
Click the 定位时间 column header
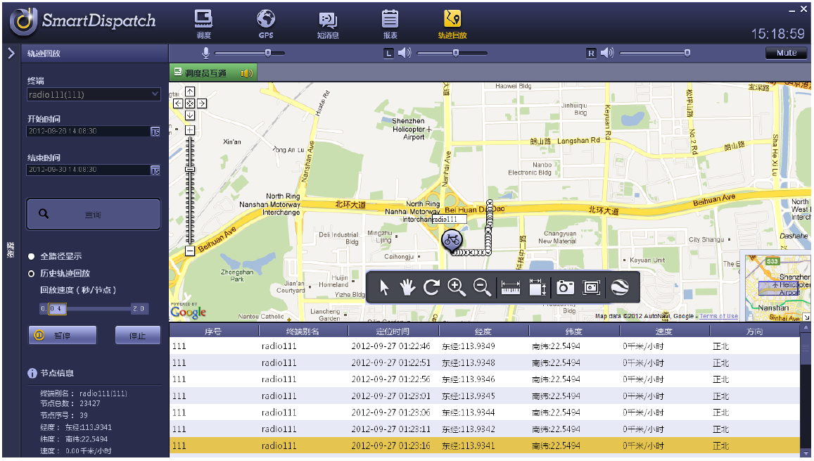393,331
